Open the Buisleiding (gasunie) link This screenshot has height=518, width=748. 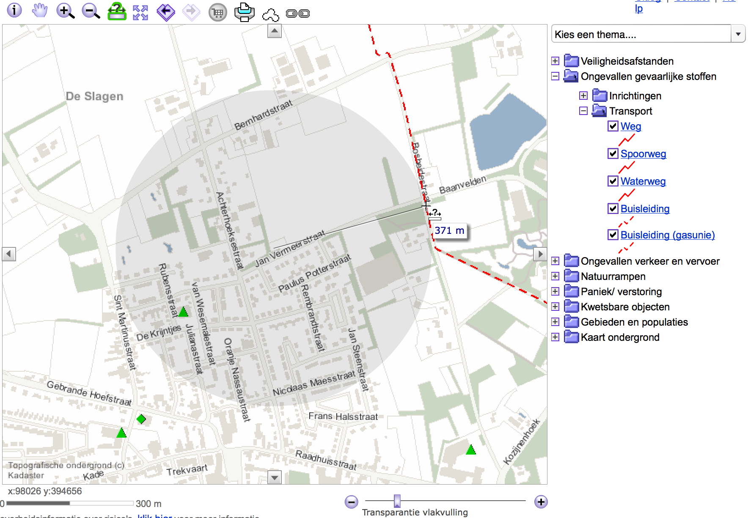(668, 235)
